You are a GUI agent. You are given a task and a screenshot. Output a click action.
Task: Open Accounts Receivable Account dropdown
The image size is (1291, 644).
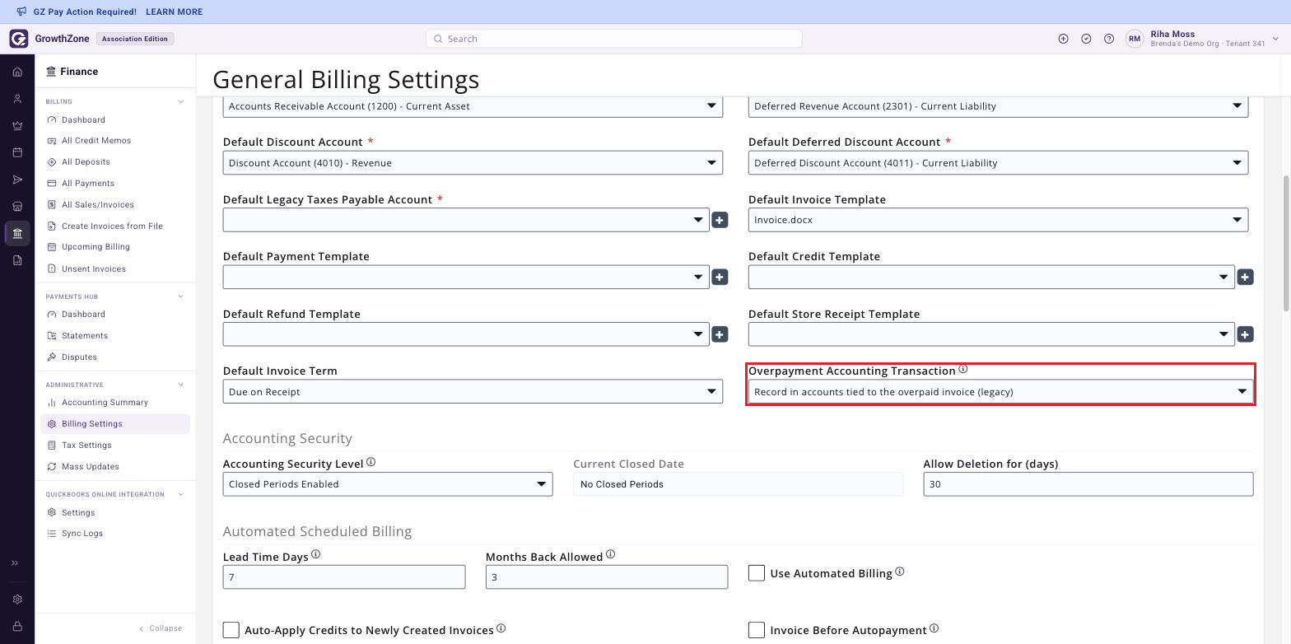tap(473, 106)
